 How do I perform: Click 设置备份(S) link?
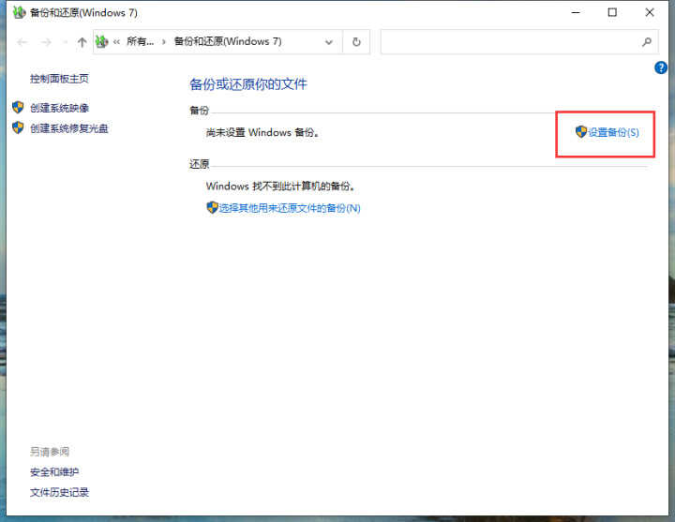coord(613,132)
